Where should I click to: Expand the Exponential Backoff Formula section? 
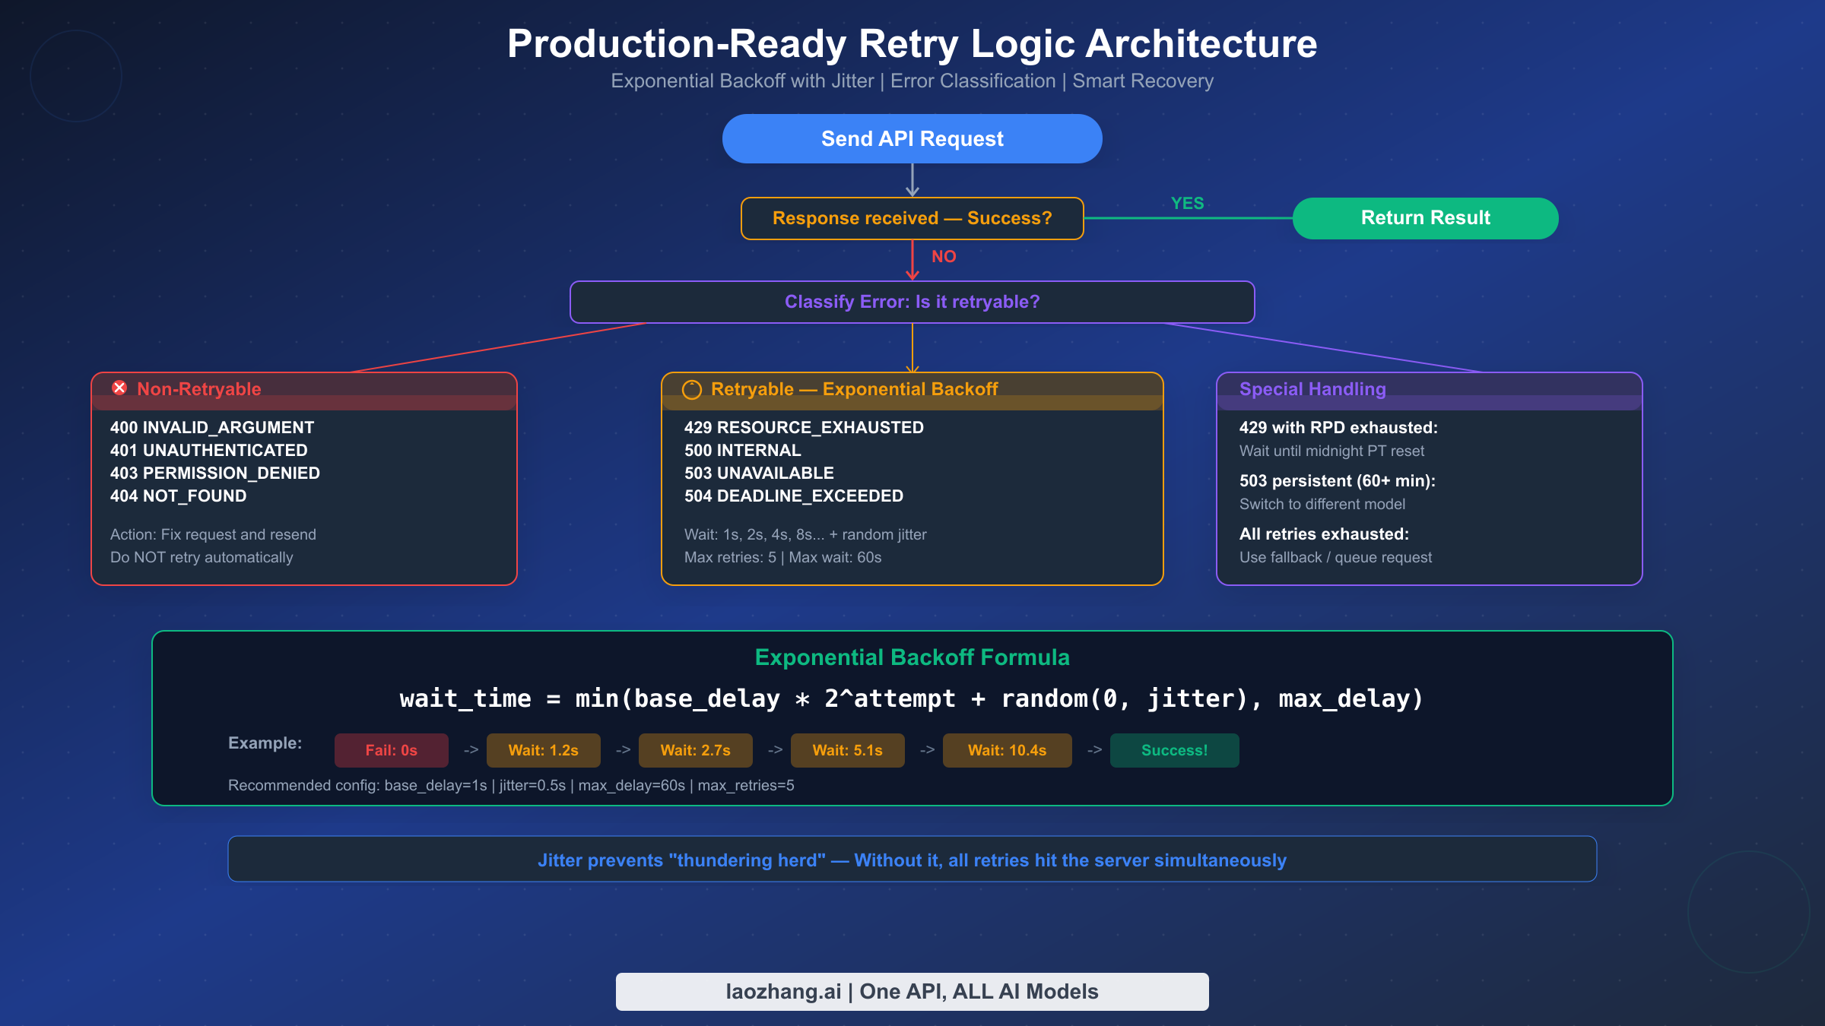[912, 719]
